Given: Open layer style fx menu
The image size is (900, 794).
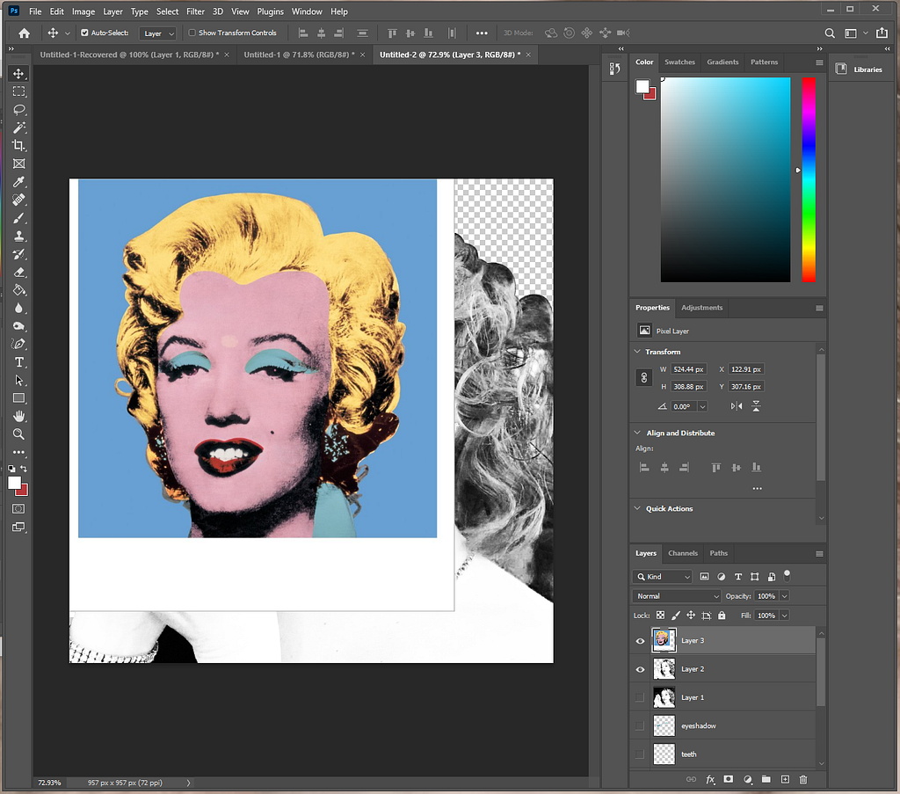Looking at the screenshot, I should tap(710, 779).
